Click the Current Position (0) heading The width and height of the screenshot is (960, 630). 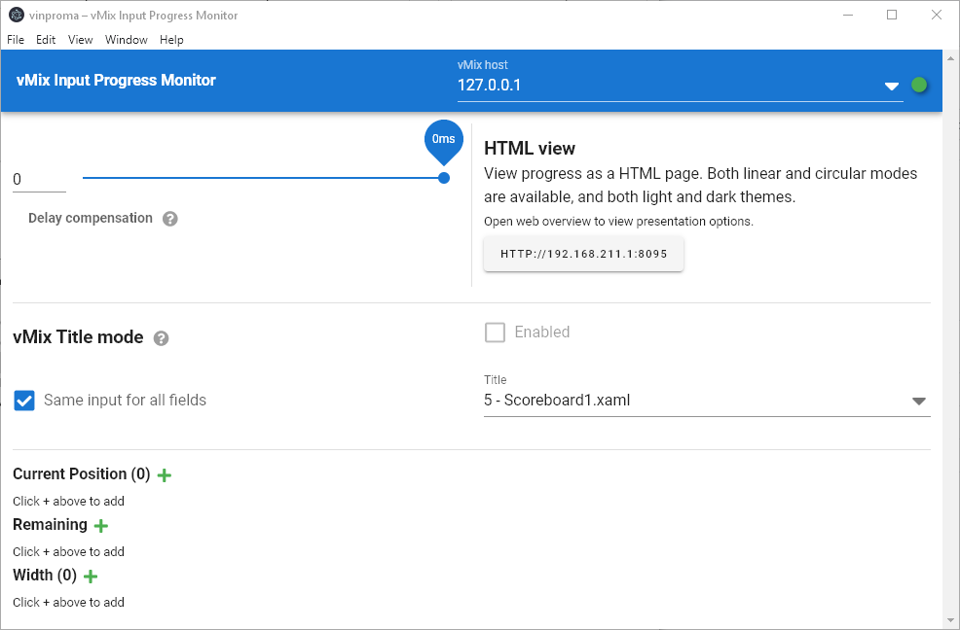[x=82, y=474]
